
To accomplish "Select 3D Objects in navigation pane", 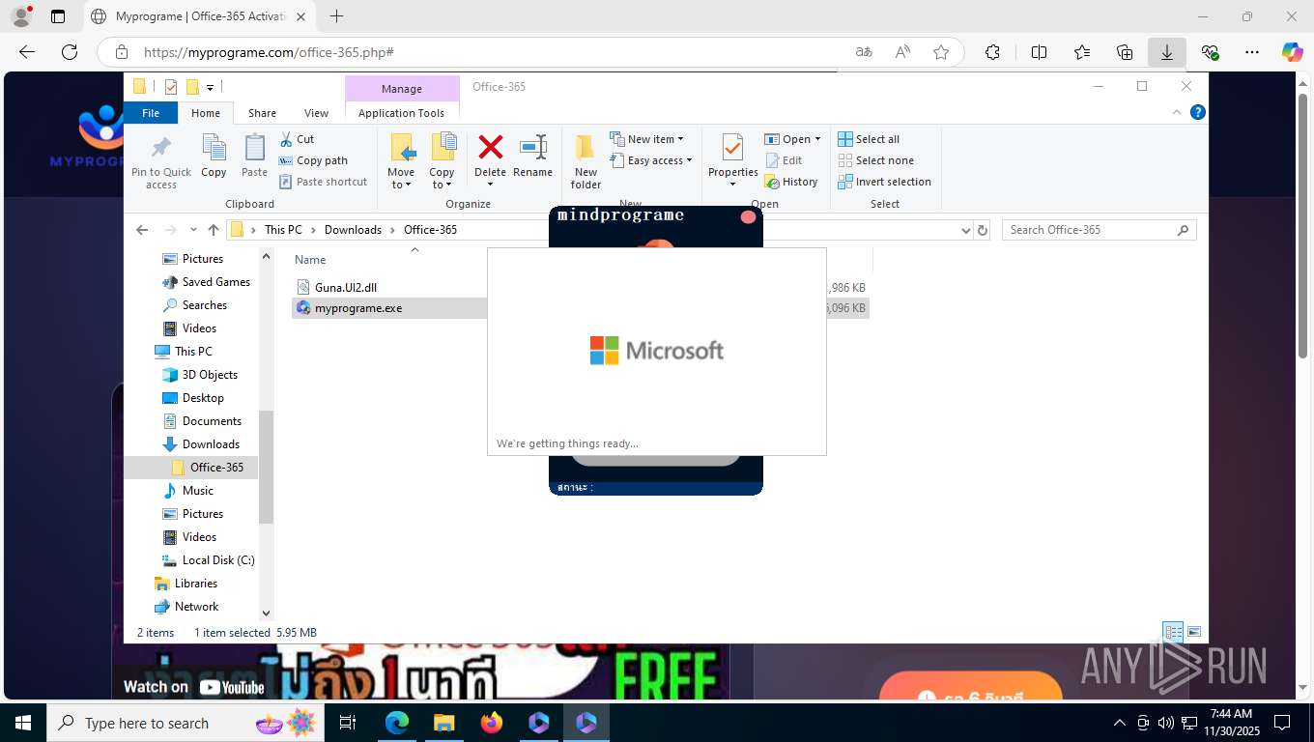I will click(x=210, y=375).
